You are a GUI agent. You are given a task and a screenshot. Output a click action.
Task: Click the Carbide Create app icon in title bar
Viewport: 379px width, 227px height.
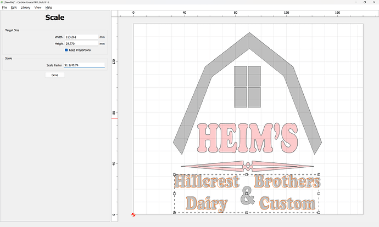pos(2,2)
